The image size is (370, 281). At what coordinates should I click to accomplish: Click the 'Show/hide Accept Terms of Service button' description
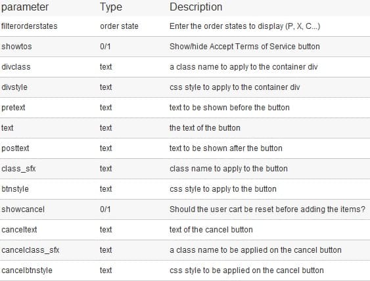244,47
